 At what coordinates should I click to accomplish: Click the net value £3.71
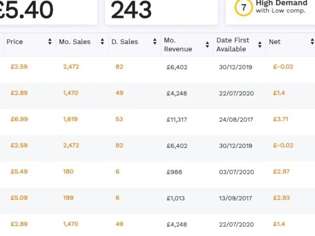coord(281,119)
